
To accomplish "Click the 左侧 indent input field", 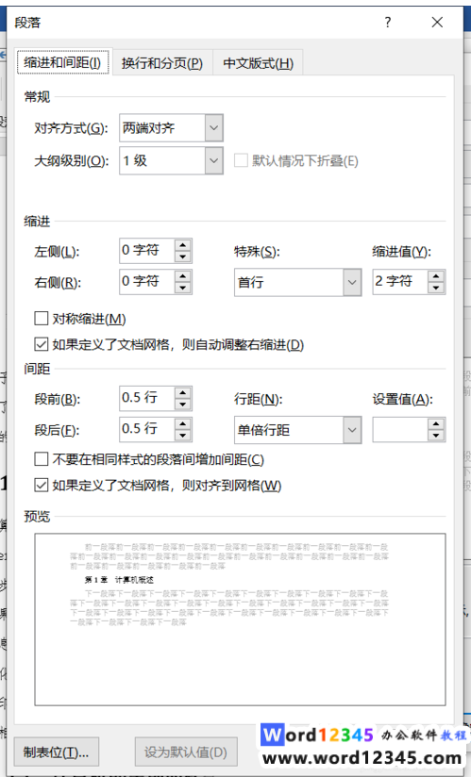I will click(146, 250).
